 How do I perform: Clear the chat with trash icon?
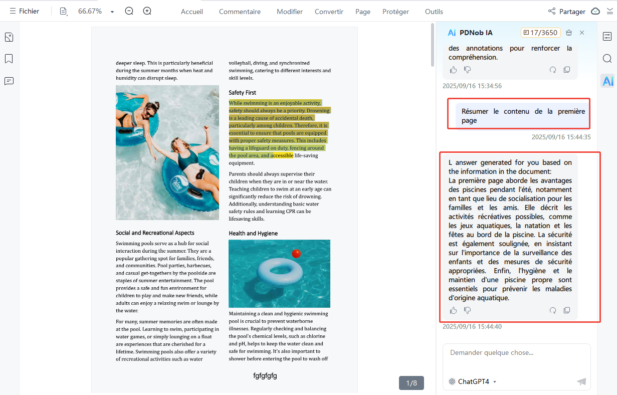click(x=569, y=33)
